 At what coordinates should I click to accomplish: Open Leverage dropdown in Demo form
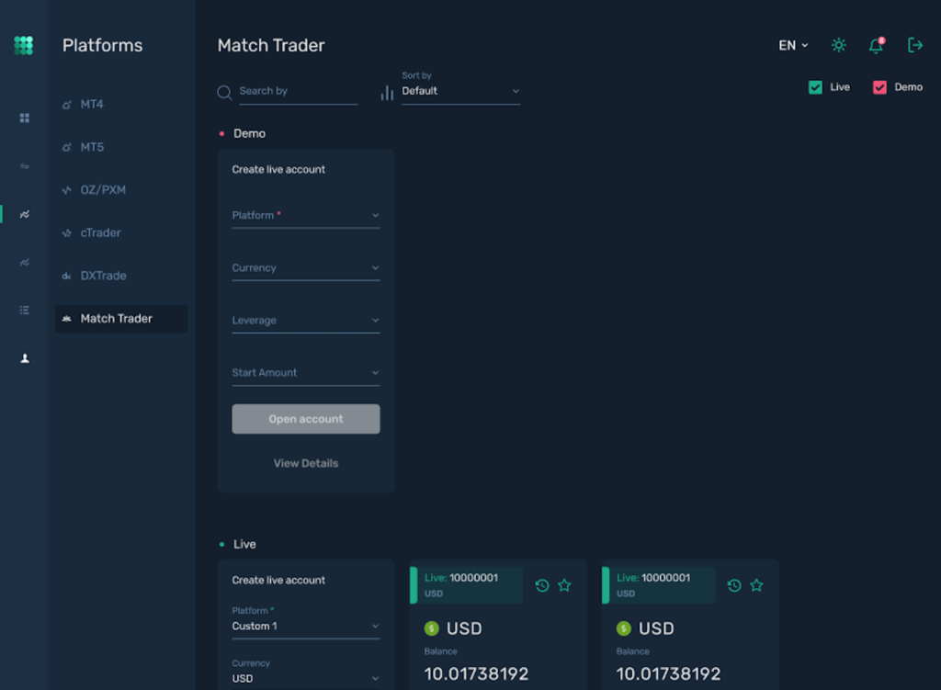(305, 321)
